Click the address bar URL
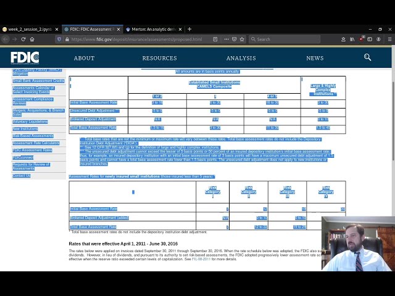The image size is (395, 296). pos(136,39)
